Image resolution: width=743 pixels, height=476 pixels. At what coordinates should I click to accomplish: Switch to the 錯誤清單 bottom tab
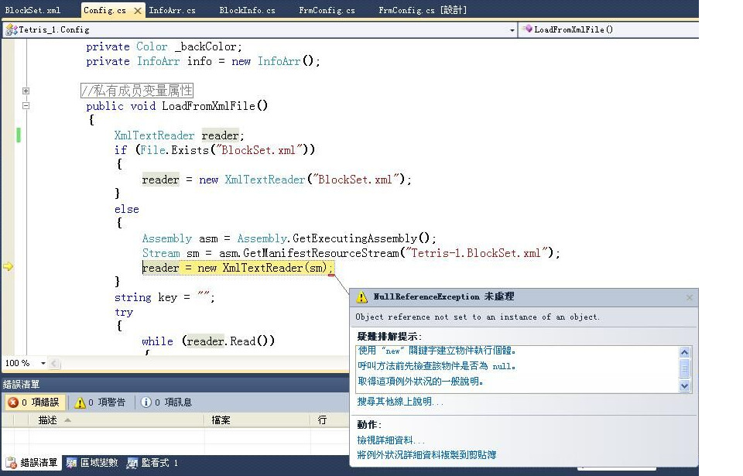click(32, 463)
